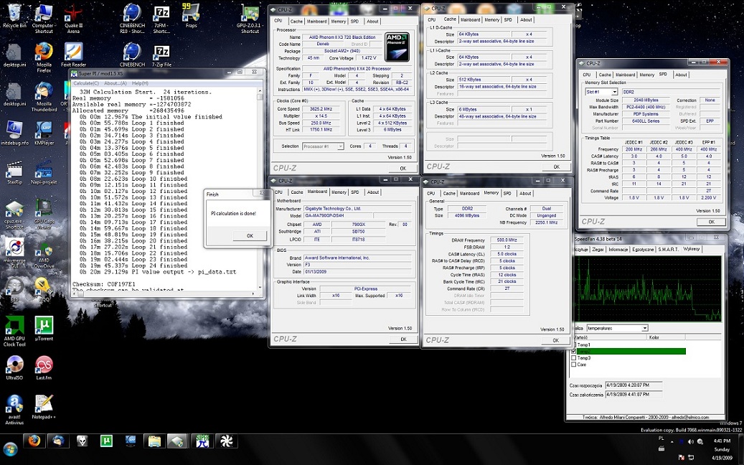Launch the Last.fm desktop icon
The height and width of the screenshot is (465, 744).
44,367
